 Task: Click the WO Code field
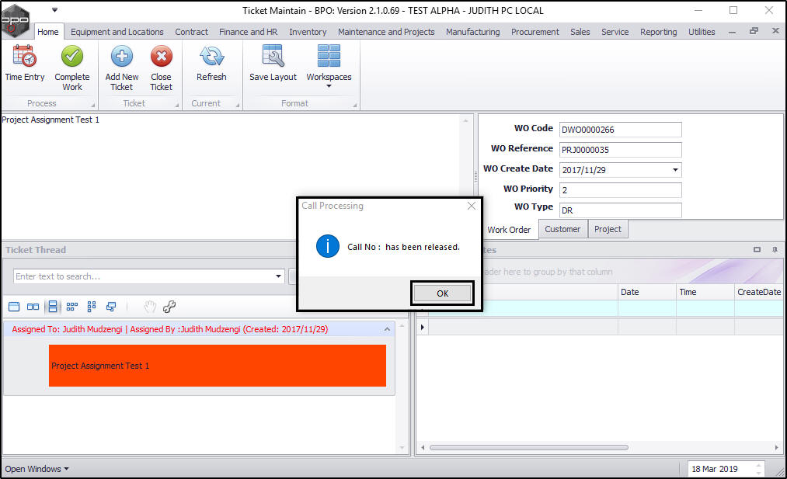tap(621, 130)
